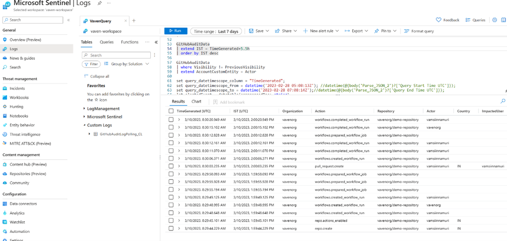Screen dimensions: 507x241
Task: Open Threat intelligence page
Action: point(25,134)
